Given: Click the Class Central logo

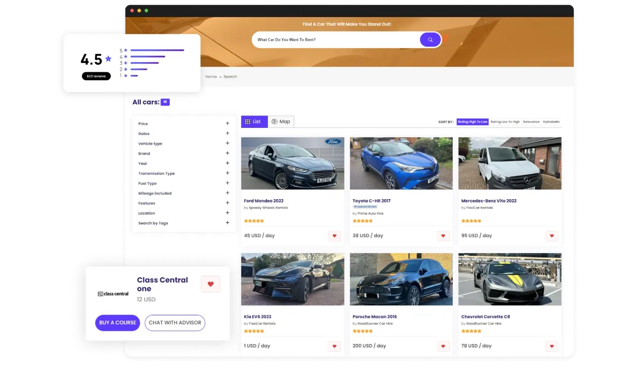Looking at the screenshot, I should click(113, 294).
